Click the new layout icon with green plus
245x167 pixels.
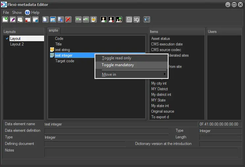[5, 19]
